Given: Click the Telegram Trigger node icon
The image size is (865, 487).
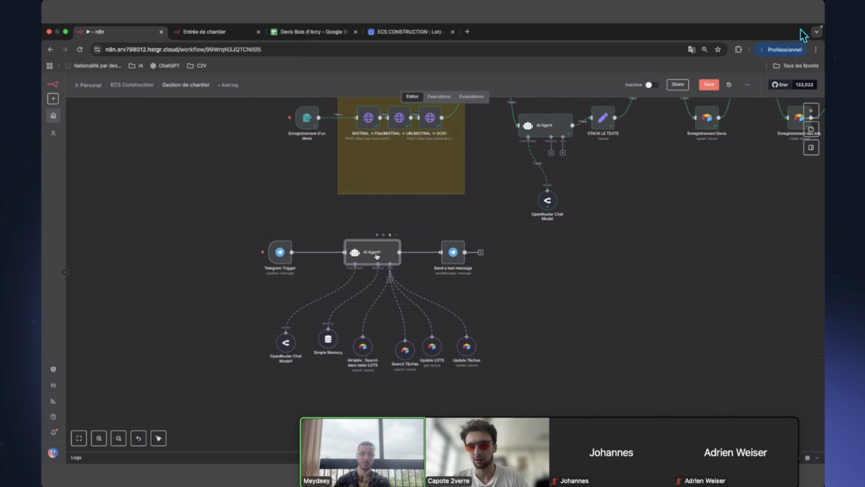Looking at the screenshot, I should [280, 252].
